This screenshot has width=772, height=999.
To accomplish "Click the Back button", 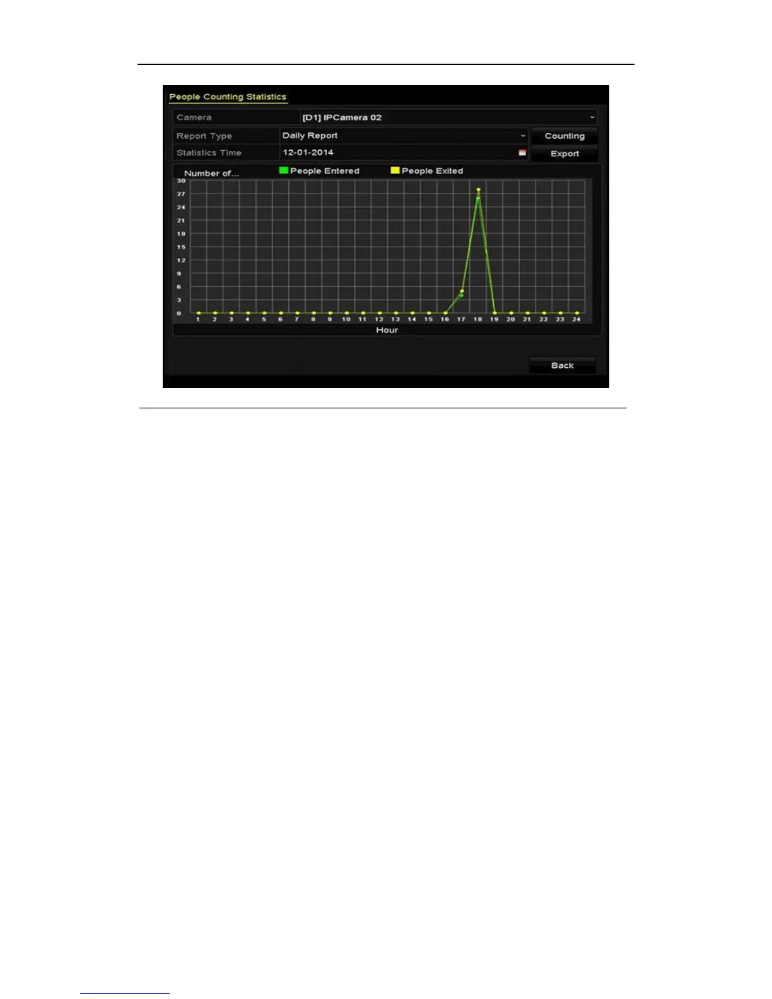I will click(x=562, y=365).
